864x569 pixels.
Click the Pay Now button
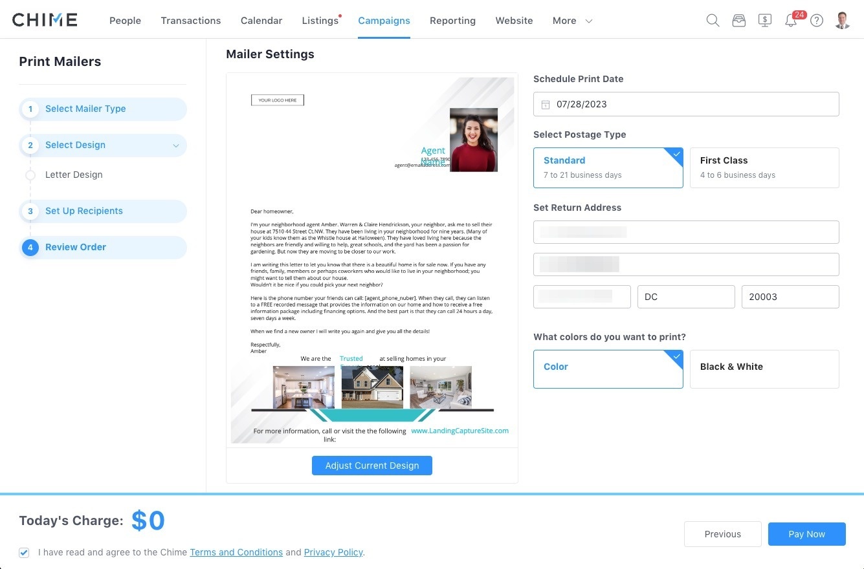tap(806, 534)
